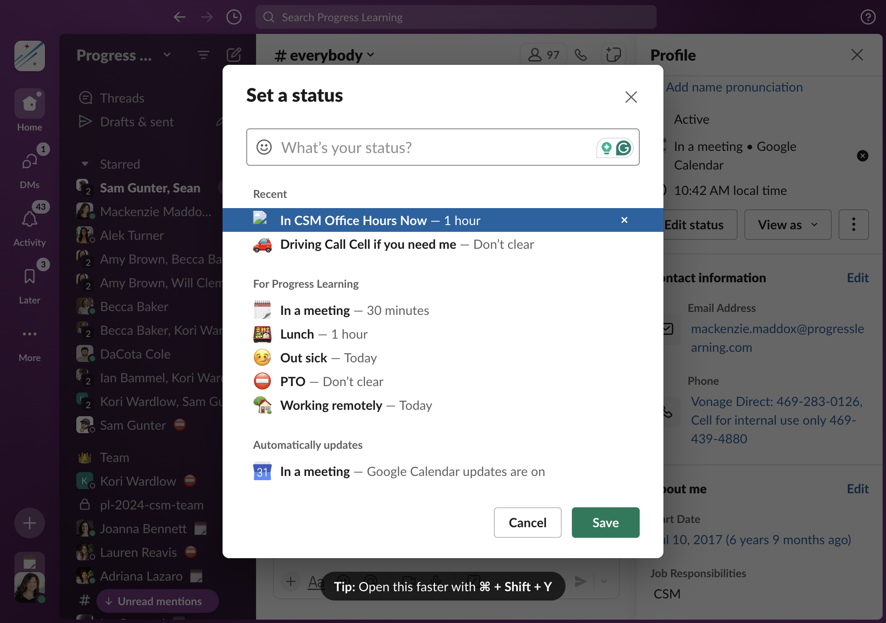Collapse the Starred section
The width and height of the screenshot is (886, 623).
pyautogui.click(x=85, y=164)
